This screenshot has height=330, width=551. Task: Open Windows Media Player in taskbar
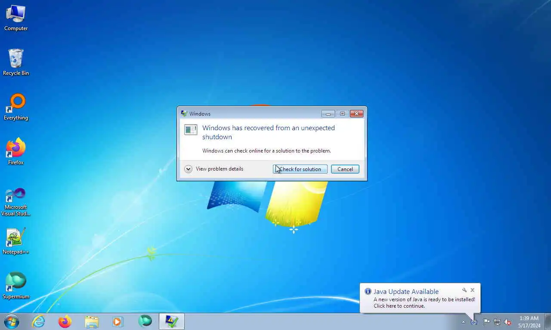pos(118,321)
